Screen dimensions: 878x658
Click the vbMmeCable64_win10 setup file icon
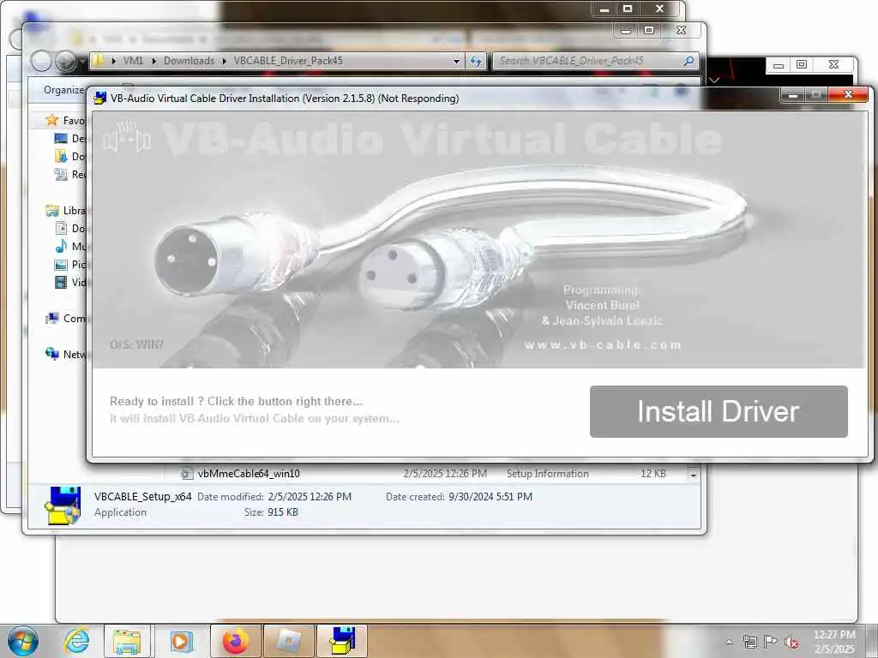[x=187, y=474]
